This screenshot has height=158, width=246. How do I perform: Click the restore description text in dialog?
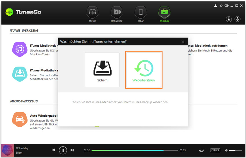tap(120, 102)
